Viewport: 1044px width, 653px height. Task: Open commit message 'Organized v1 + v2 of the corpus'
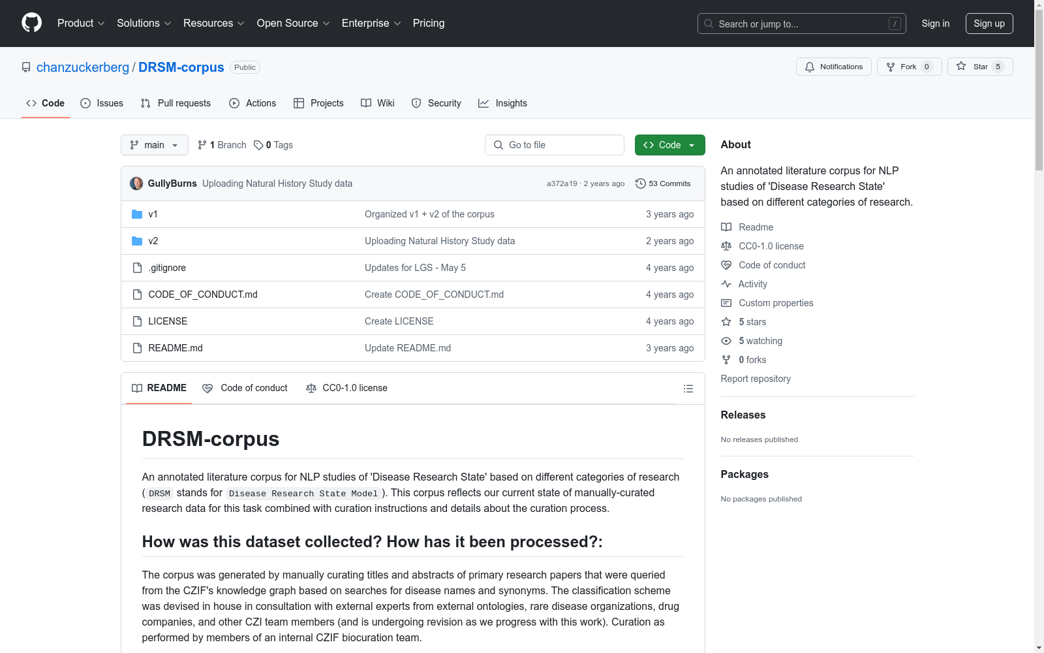[x=429, y=214]
